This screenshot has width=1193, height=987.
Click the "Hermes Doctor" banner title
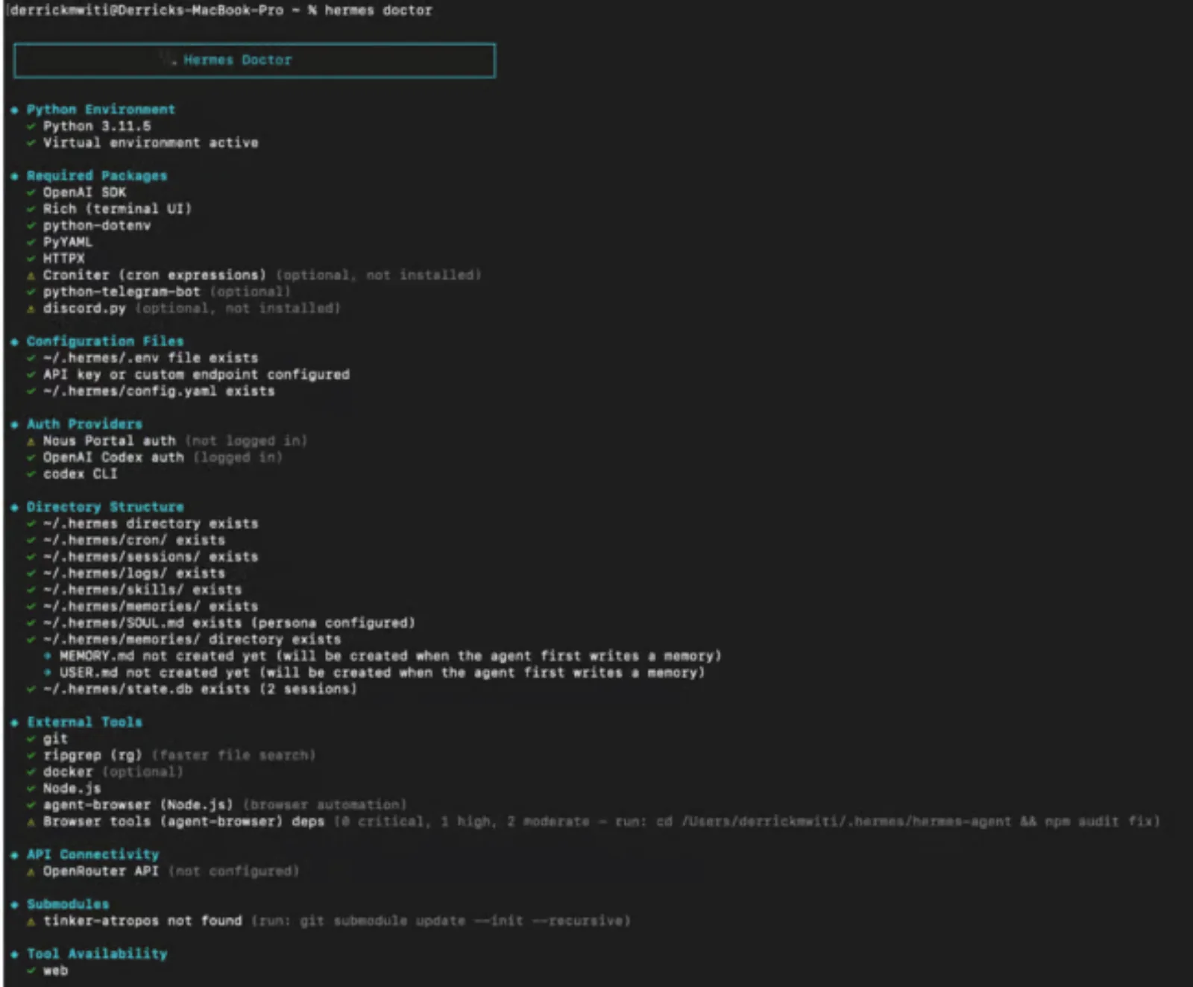[237, 60]
